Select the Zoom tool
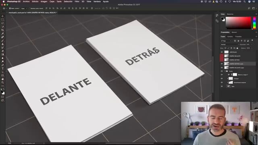258x145 pixels. pyautogui.click(x=2, y=83)
